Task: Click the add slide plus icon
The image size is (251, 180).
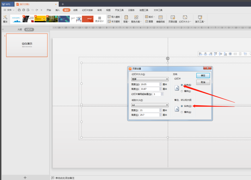Action: tap(25, 177)
